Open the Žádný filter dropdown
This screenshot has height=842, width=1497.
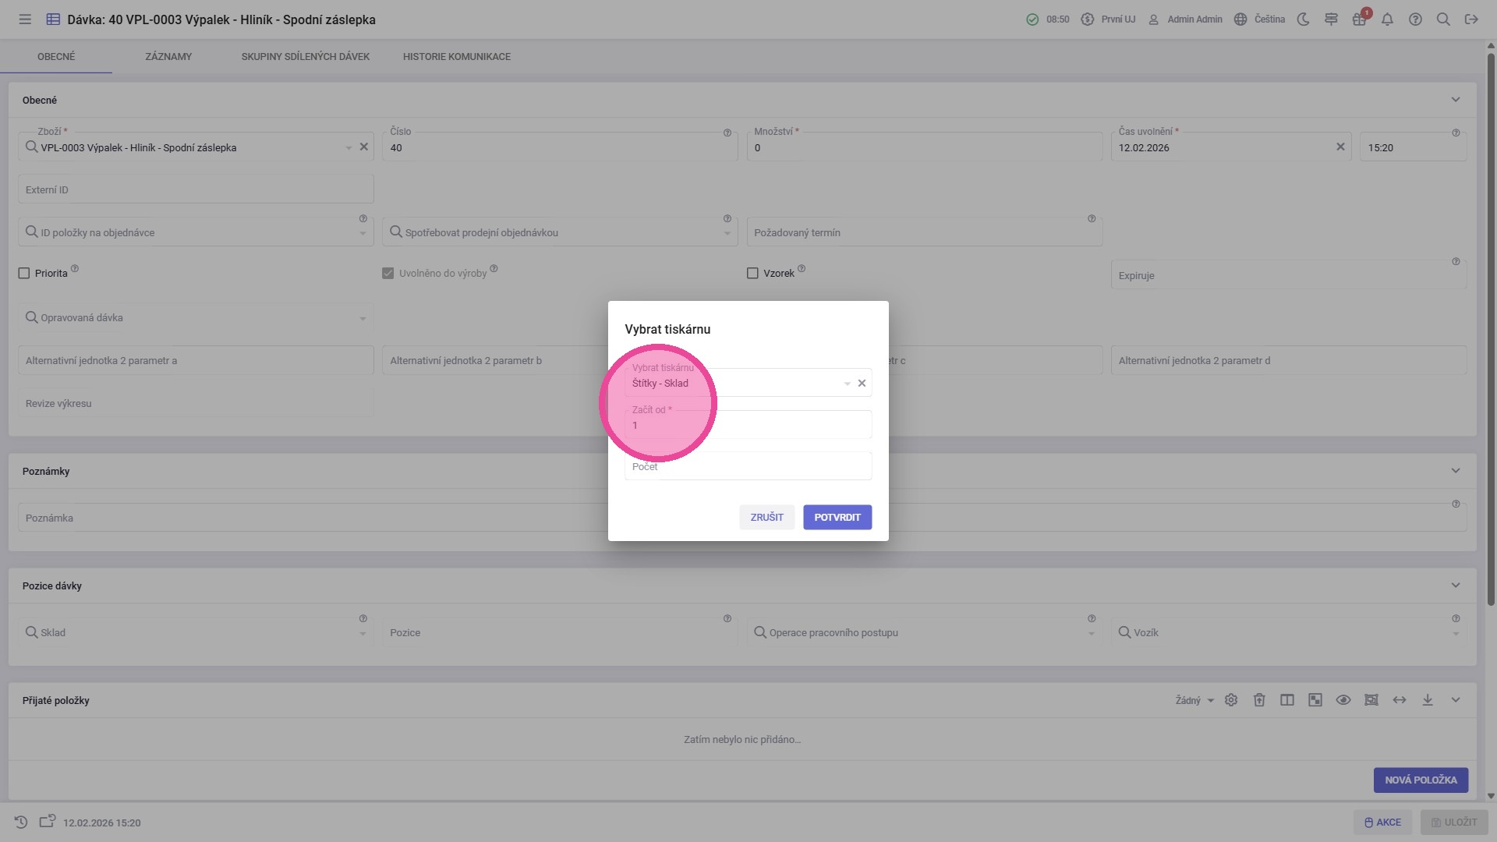coord(1194,700)
